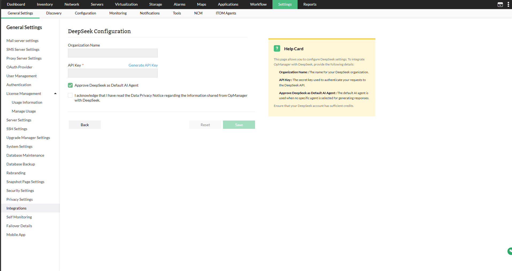Select the General Settings sub-tab
The height and width of the screenshot is (271, 512).
click(20, 13)
